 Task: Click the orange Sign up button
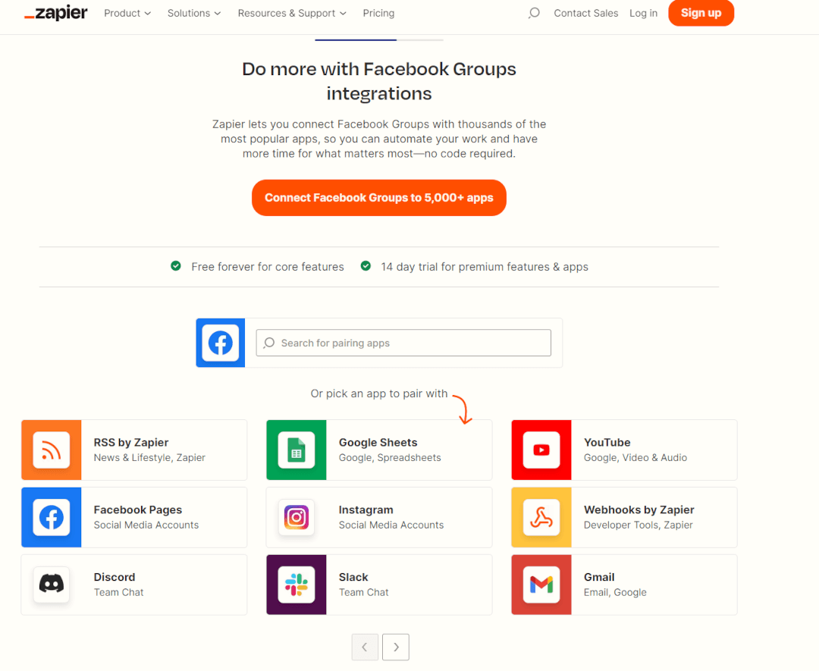tap(701, 13)
